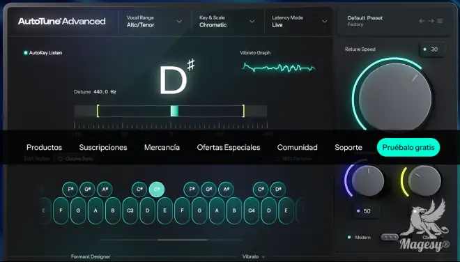Viewport: 460px width, 262px height.
Task: Open the Vocal Range dropdown
Action: (x=154, y=22)
